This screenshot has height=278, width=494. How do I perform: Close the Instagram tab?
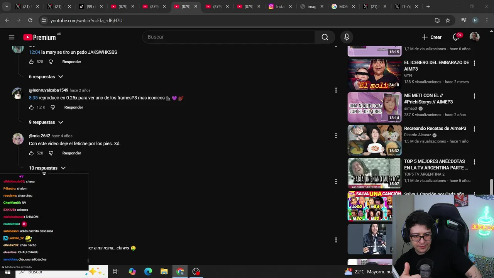click(x=290, y=7)
